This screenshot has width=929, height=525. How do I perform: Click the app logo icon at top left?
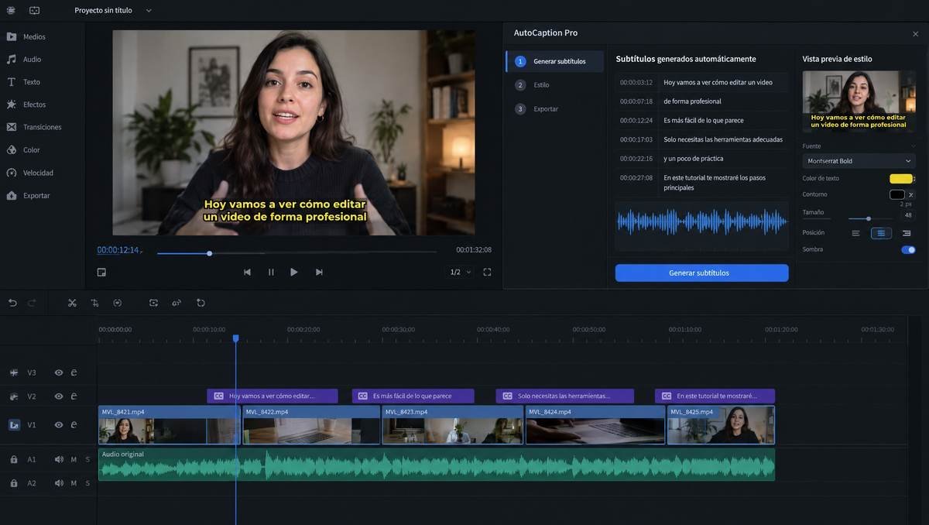tap(11, 10)
